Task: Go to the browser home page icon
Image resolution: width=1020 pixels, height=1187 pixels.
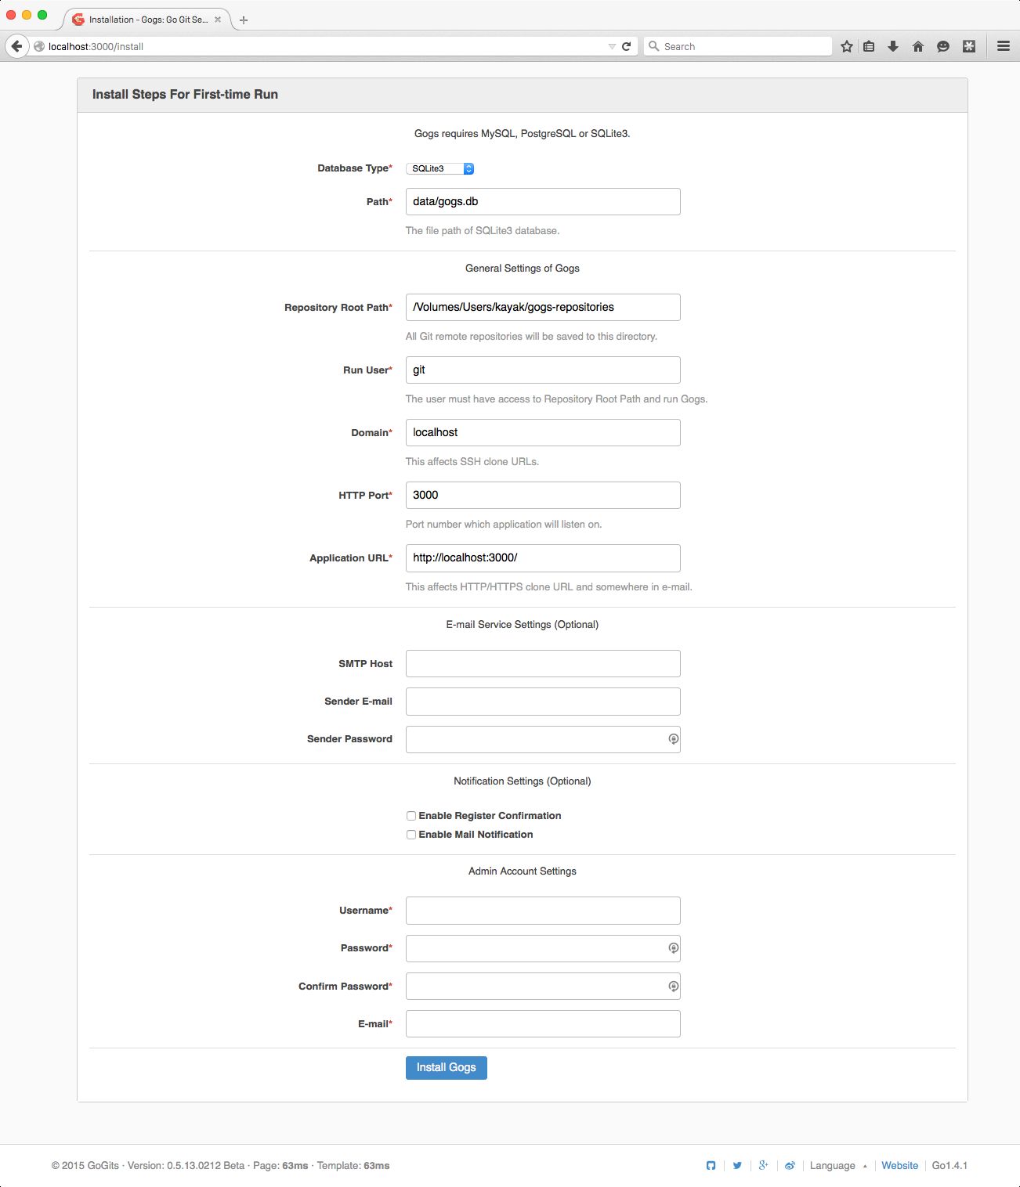Action: point(918,46)
